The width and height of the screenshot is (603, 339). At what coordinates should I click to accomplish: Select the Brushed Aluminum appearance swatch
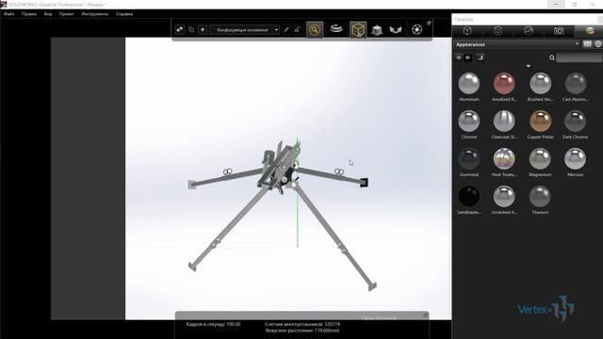(540, 83)
